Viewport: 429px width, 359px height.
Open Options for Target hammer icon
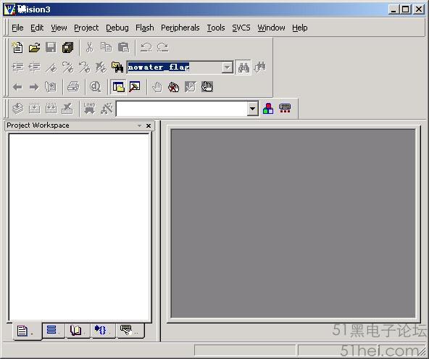[107, 109]
